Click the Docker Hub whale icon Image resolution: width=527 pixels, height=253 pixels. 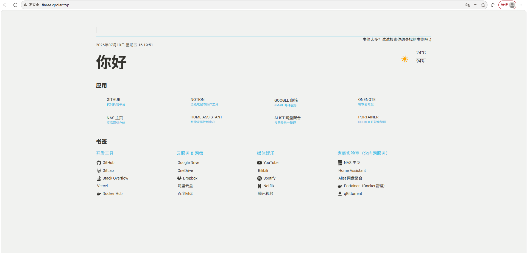[99, 194]
